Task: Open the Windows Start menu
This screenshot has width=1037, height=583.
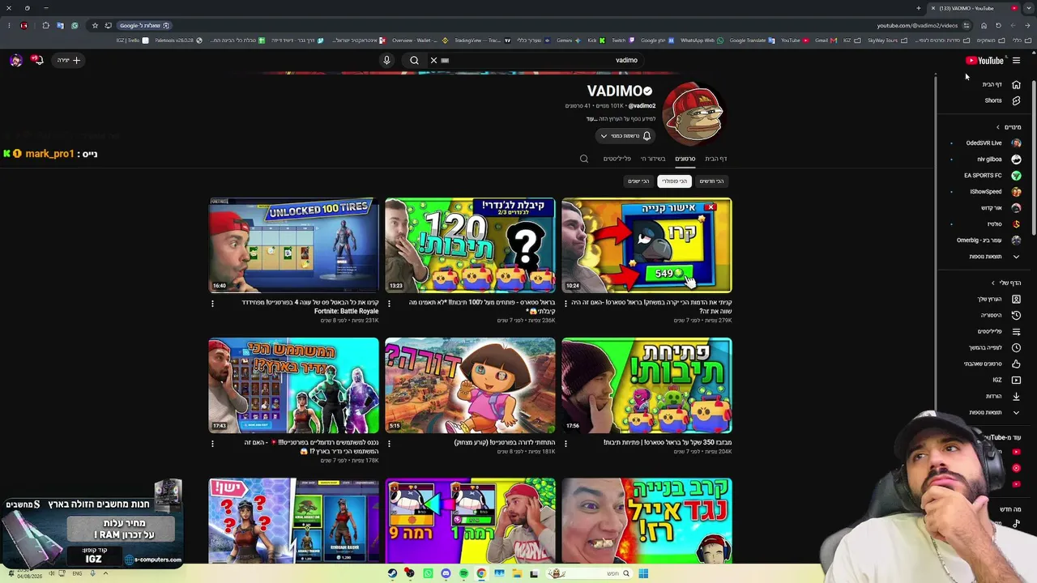Action: point(643,574)
